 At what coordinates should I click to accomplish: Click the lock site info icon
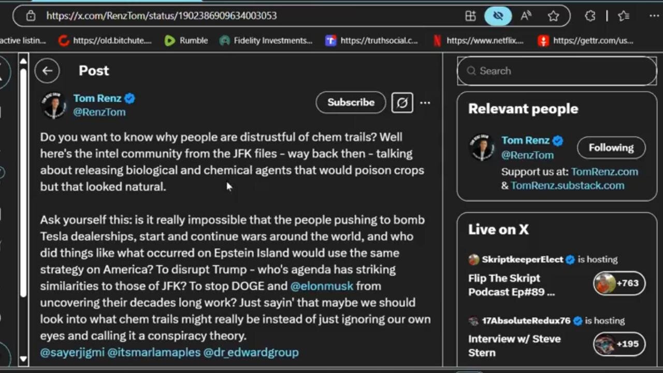(31, 16)
